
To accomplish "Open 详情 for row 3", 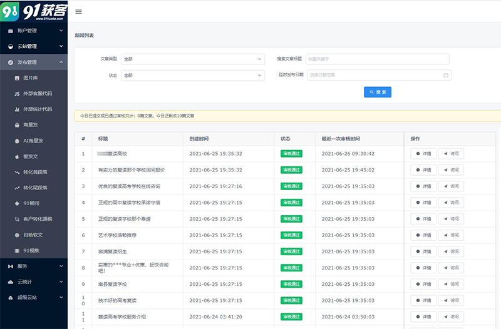I will tap(423, 186).
